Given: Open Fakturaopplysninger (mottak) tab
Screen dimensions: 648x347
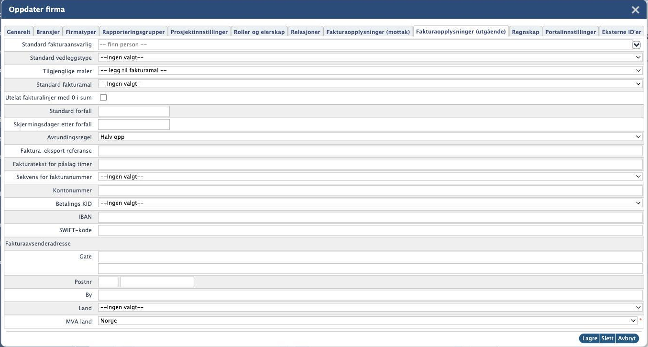Looking at the screenshot, I should point(368,32).
